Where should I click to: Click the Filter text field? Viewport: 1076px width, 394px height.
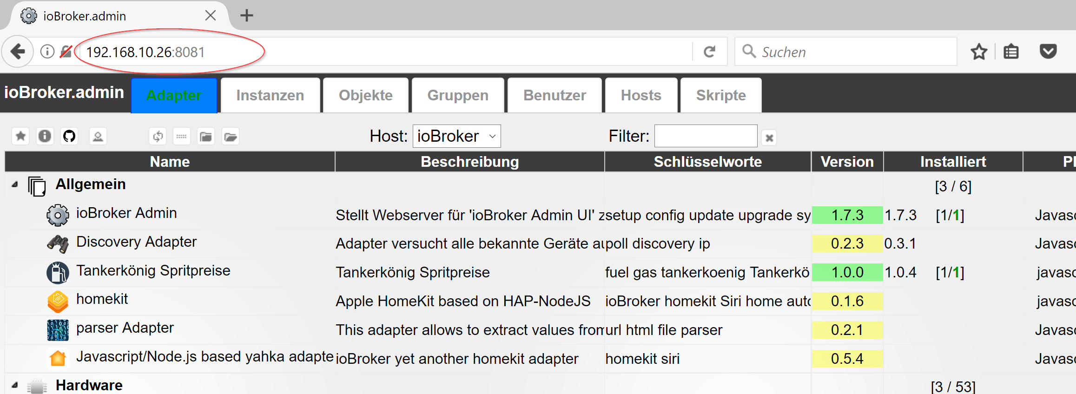(x=706, y=136)
